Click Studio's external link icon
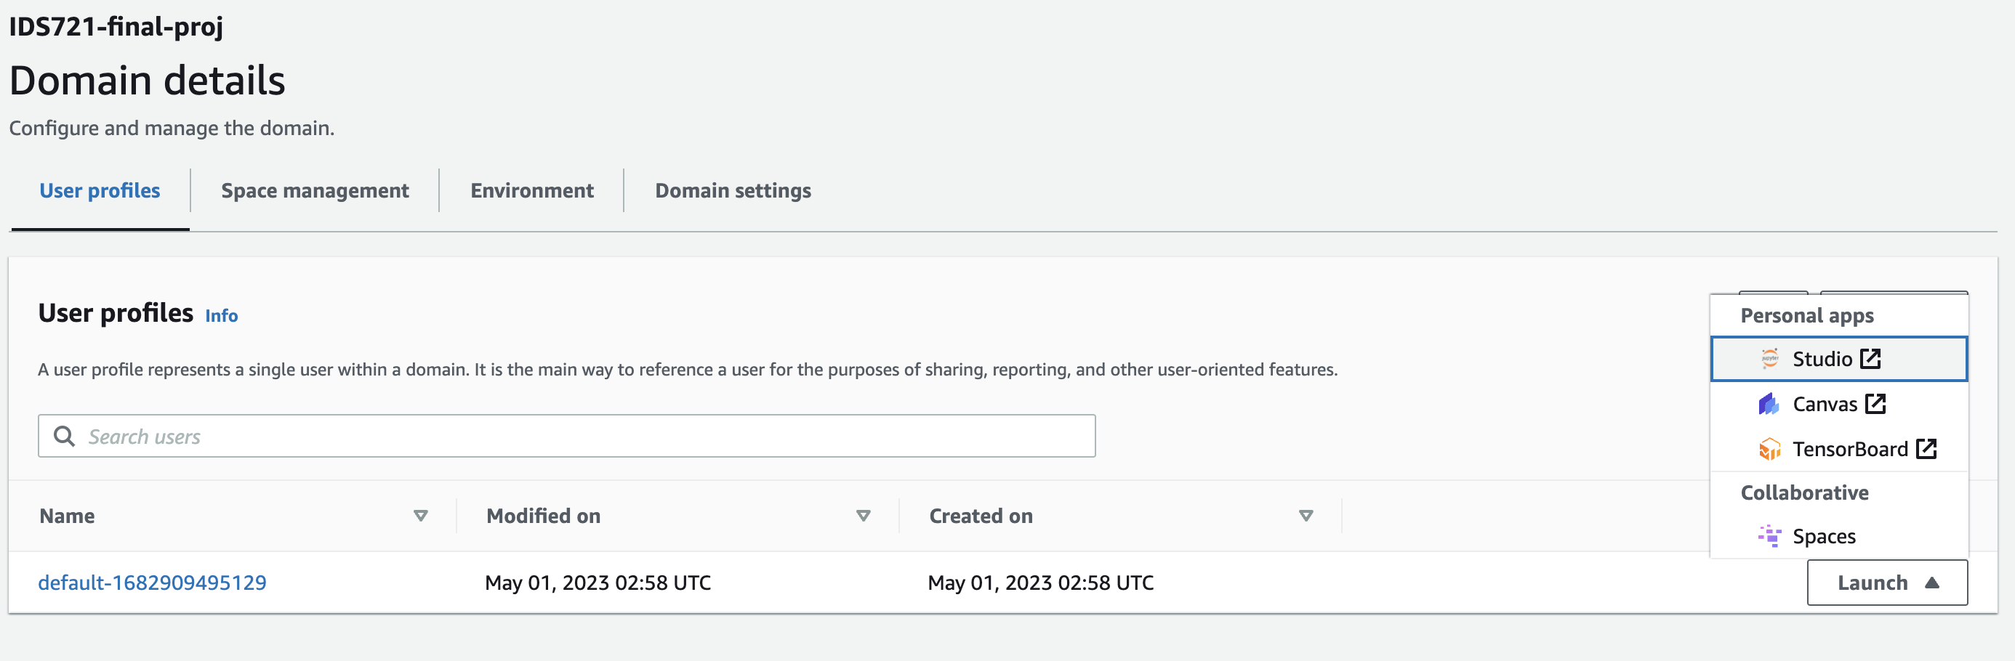This screenshot has width=2015, height=661. [x=1870, y=359]
